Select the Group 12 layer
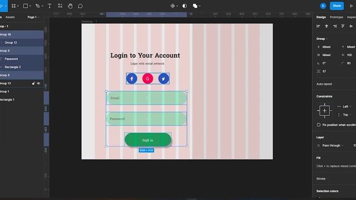This screenshot has width=356, height=200. [22, 43]
